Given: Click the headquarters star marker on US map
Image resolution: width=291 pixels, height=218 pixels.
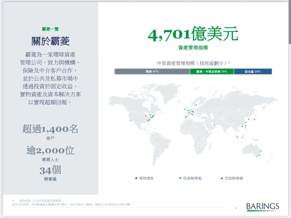Looking at the screenshot, I should tap(149, 119).
